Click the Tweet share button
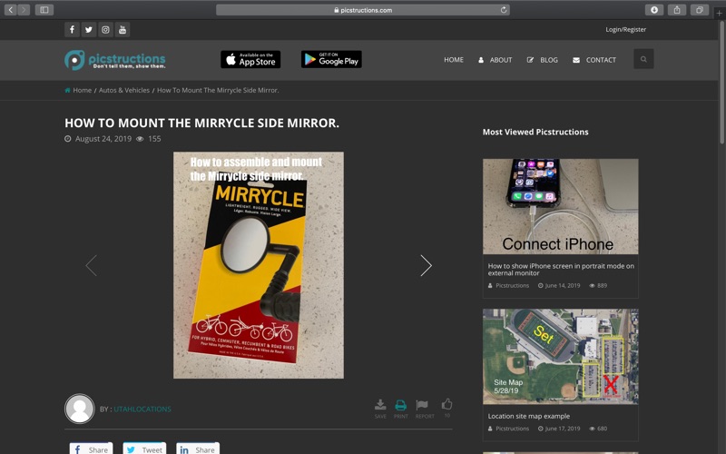The height and width of the screenshot is (454, 726). tap(144, 449)
